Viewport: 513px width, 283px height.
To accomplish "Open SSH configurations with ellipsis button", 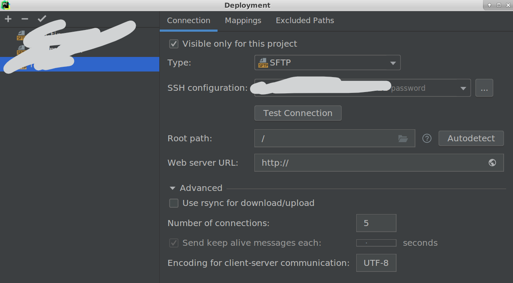I will 484,88.
